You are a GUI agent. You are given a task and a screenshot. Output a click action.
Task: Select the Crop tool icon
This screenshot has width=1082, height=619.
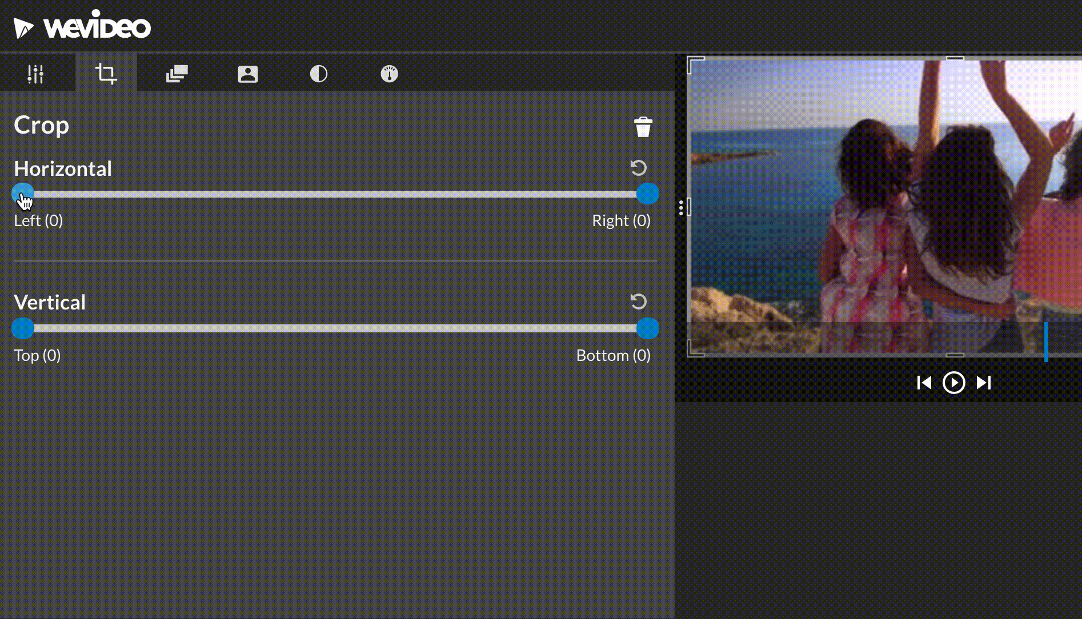coord(106,73)
